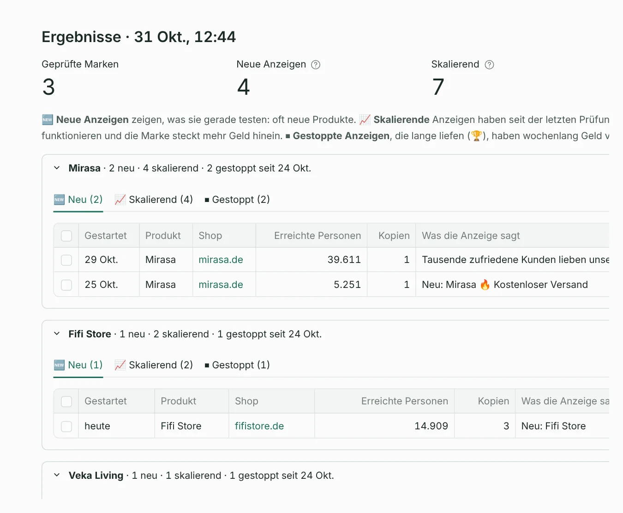Select all rows in Mirasa table header
The height and width of the screenshot is (513, 623).
(66, 236)
